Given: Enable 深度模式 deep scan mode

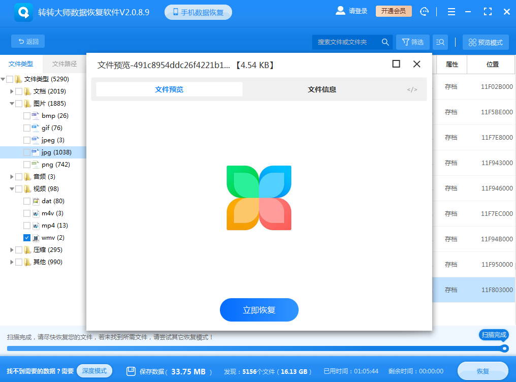Looking at the screenshot, I should 94,371.
